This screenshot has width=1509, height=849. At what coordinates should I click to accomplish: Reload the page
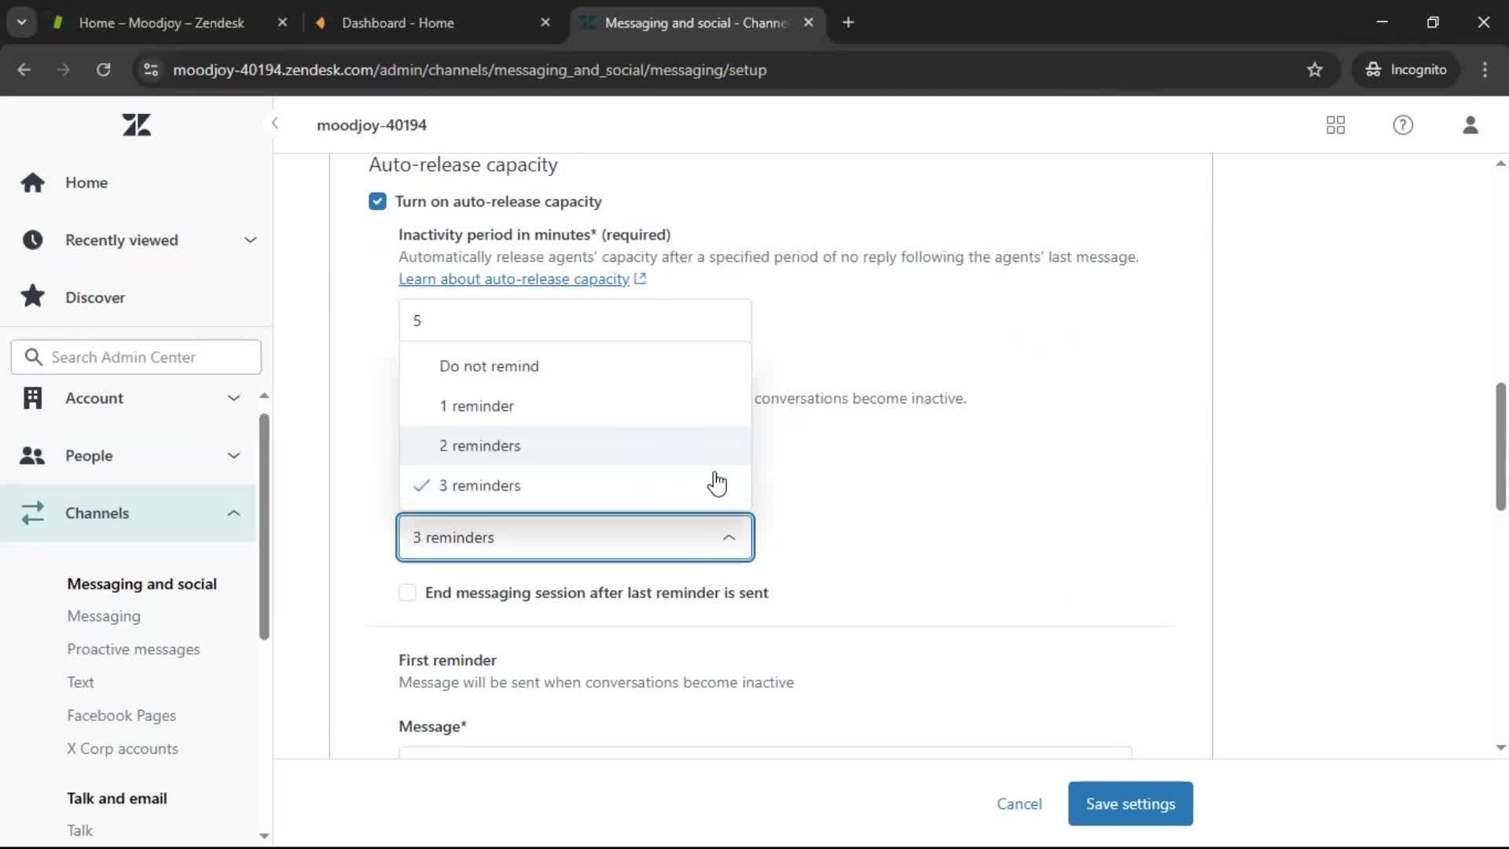click(103, 70)
